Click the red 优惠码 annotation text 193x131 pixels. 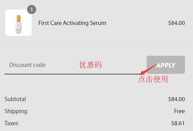pyautogui.click(x=90, y=65)
